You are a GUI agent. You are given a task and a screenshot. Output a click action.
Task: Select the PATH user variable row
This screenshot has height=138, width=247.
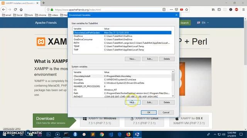[x=122, y=43]
